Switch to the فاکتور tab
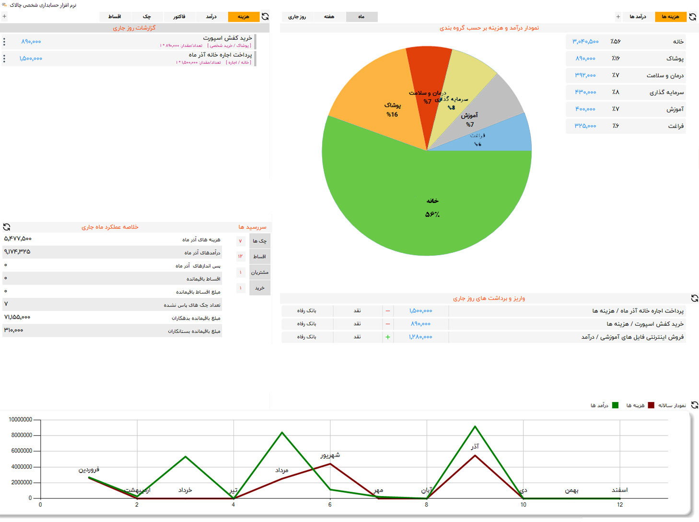Screen dimensions: 699x522 (x=179, y=17)
